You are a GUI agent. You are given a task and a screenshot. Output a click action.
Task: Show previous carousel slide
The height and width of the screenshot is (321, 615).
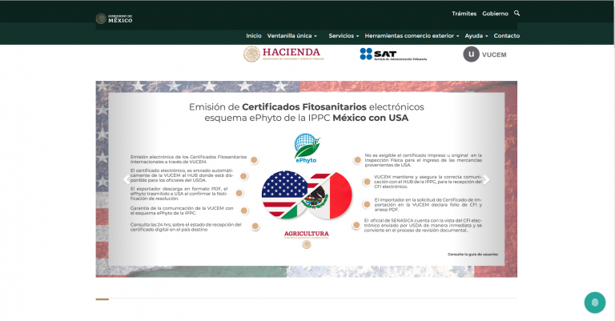coord(126,179)
